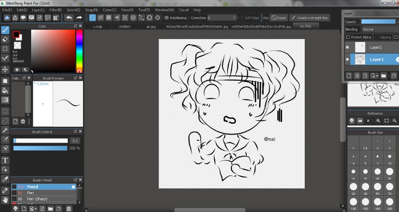Enable the radial snap guide icon
The image size is (399, 212).
point(125,18)
